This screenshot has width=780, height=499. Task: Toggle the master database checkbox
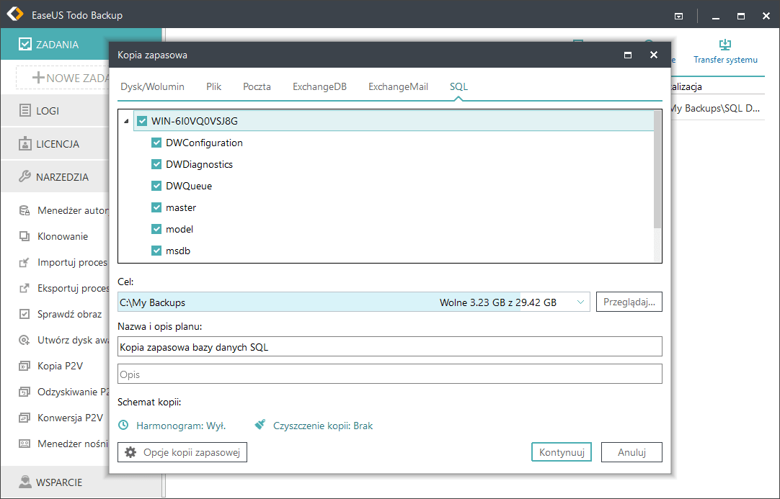tap(156, 207)
